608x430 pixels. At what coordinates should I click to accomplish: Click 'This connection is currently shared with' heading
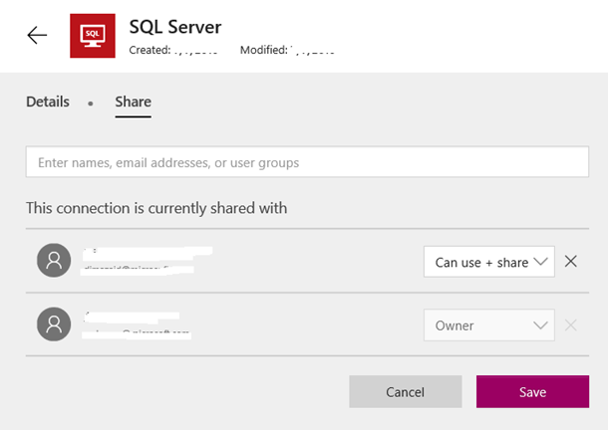(156, 208)
